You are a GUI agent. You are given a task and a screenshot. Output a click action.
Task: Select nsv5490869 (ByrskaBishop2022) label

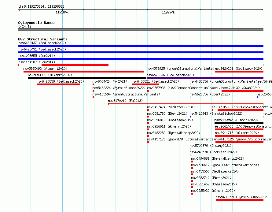click(218, 158)
